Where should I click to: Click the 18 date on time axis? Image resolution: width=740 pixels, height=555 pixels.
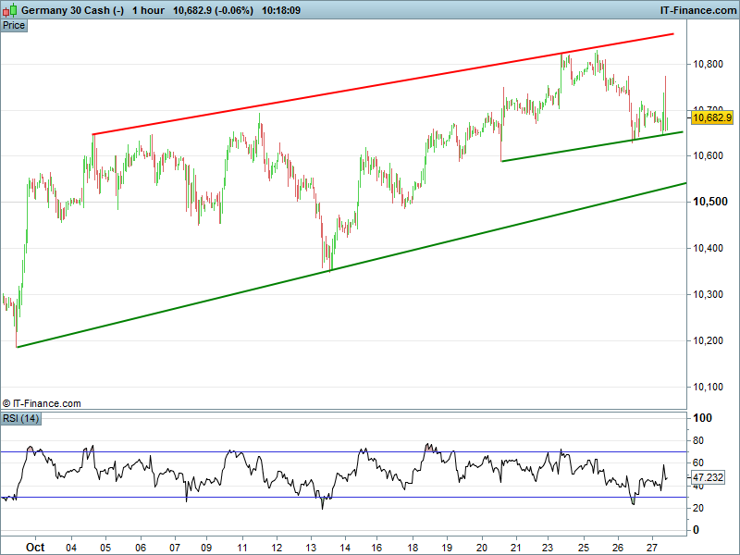click(413, 548)
